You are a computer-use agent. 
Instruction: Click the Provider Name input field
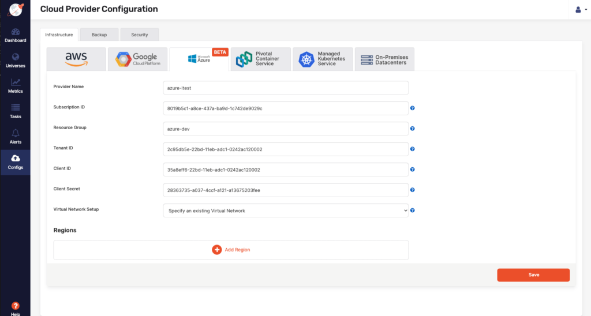[286, 88]
